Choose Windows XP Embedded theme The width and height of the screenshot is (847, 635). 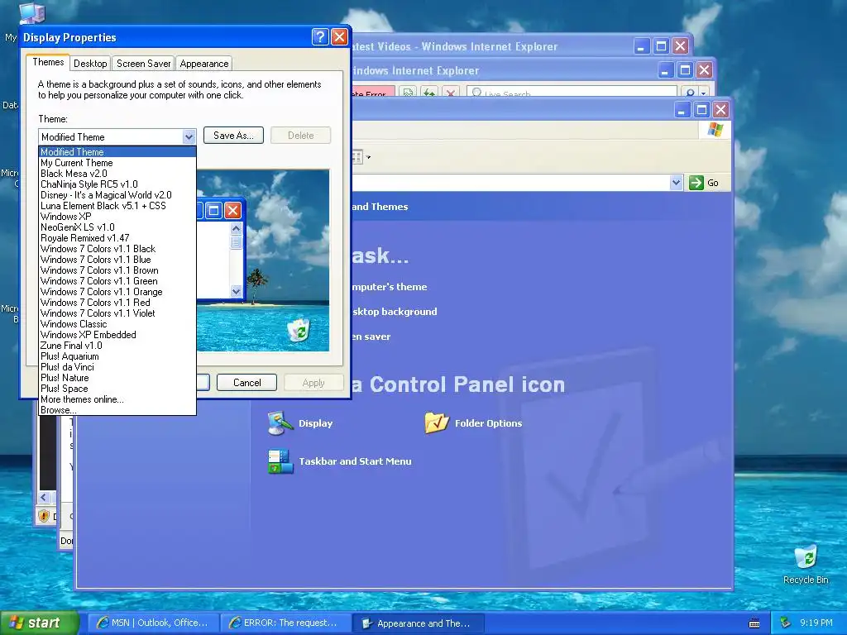click(x=117, y=335)
